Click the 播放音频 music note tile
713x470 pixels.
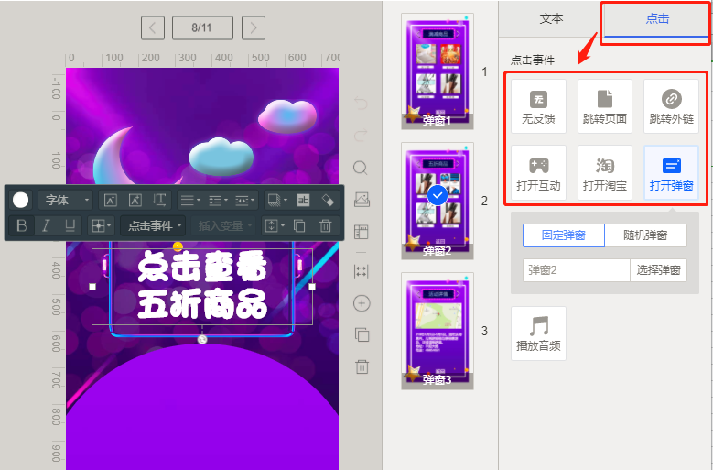[538, 333]
